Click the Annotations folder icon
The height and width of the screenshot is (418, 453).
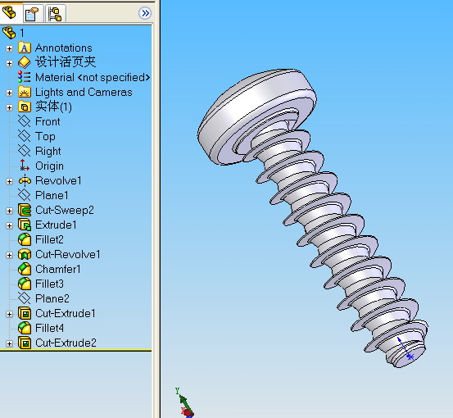tap(25, 48)
